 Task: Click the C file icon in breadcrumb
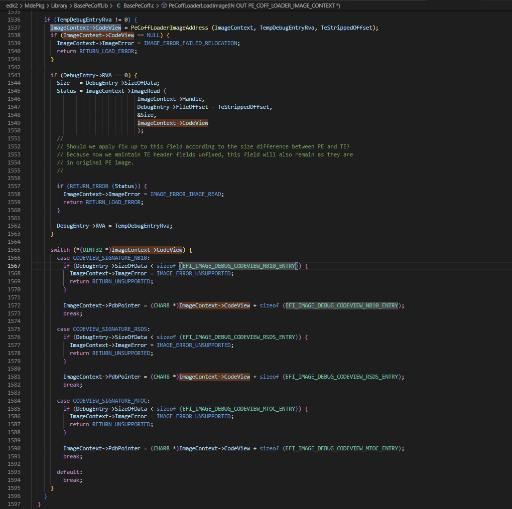tap(118, 5)
